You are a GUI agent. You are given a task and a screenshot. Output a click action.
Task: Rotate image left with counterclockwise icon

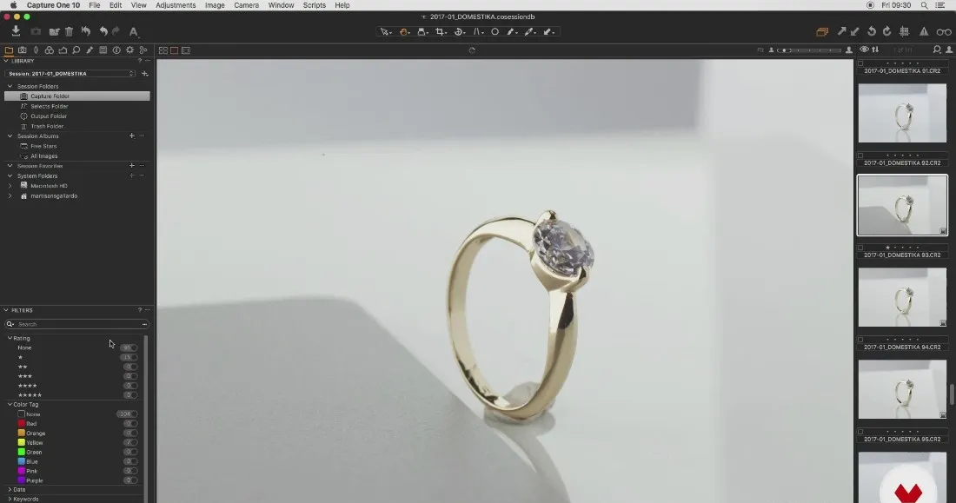click(x=872, y=31)
